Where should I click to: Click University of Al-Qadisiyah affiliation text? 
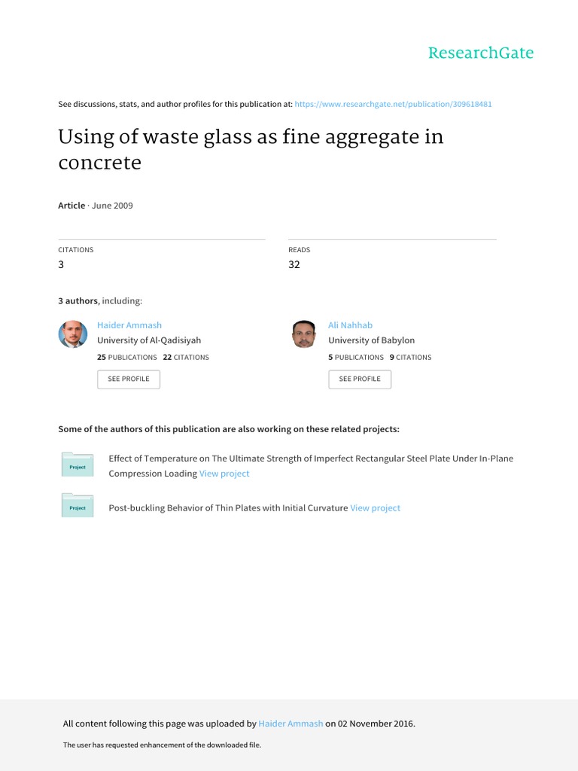click(x=149, y=340)
